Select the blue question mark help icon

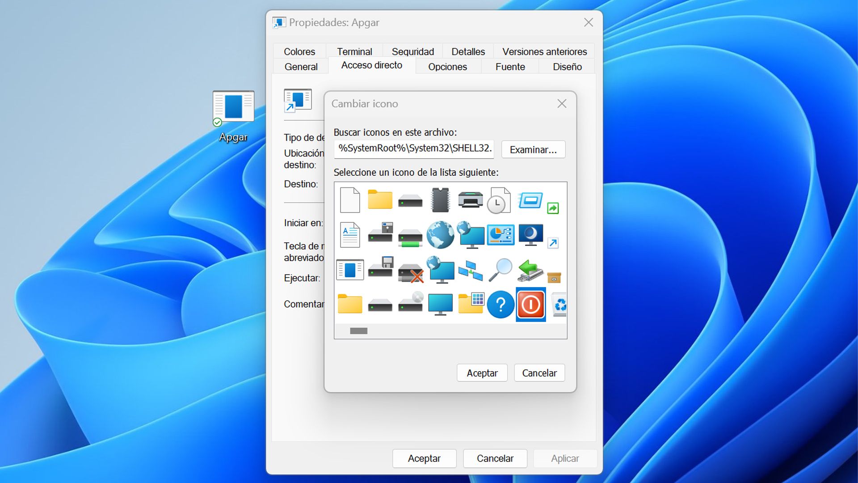point(500,305)
